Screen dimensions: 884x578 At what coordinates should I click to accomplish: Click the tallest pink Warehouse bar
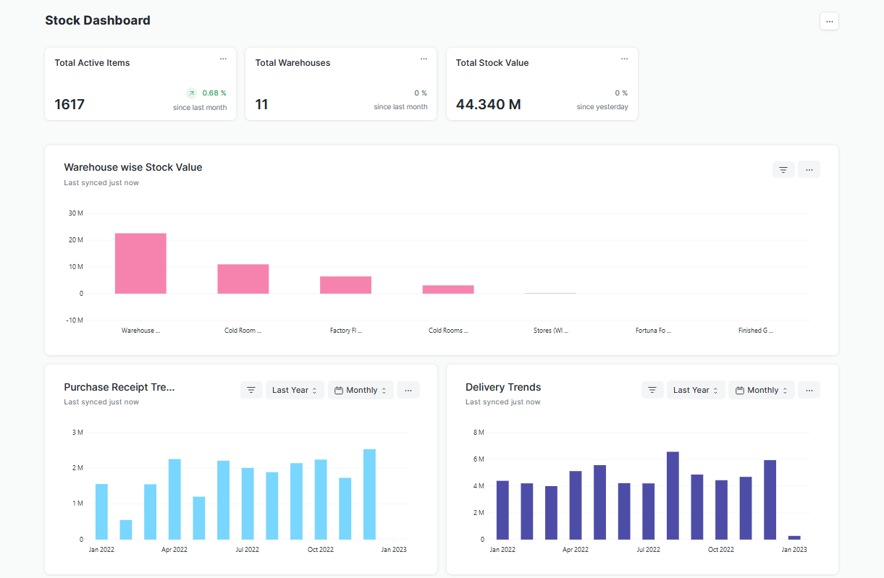coord(140,263)
